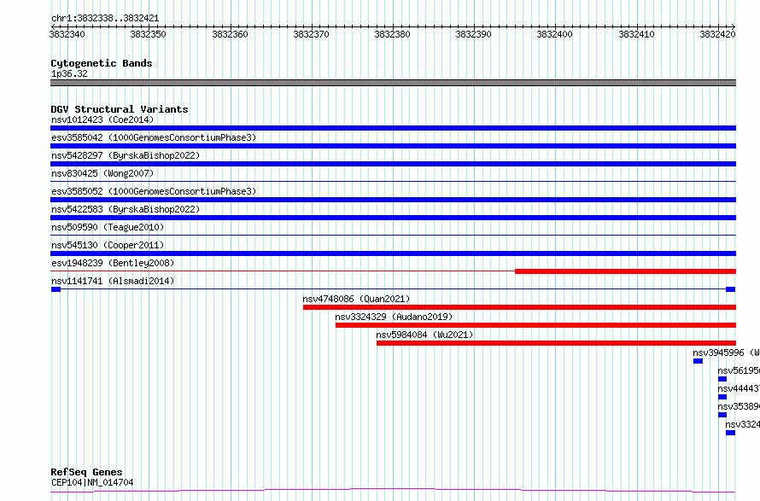This screenshot has width=760, height=501.
Task: Click ruler position 3832370
Action: pyautogui.click(x=311, y=34)
